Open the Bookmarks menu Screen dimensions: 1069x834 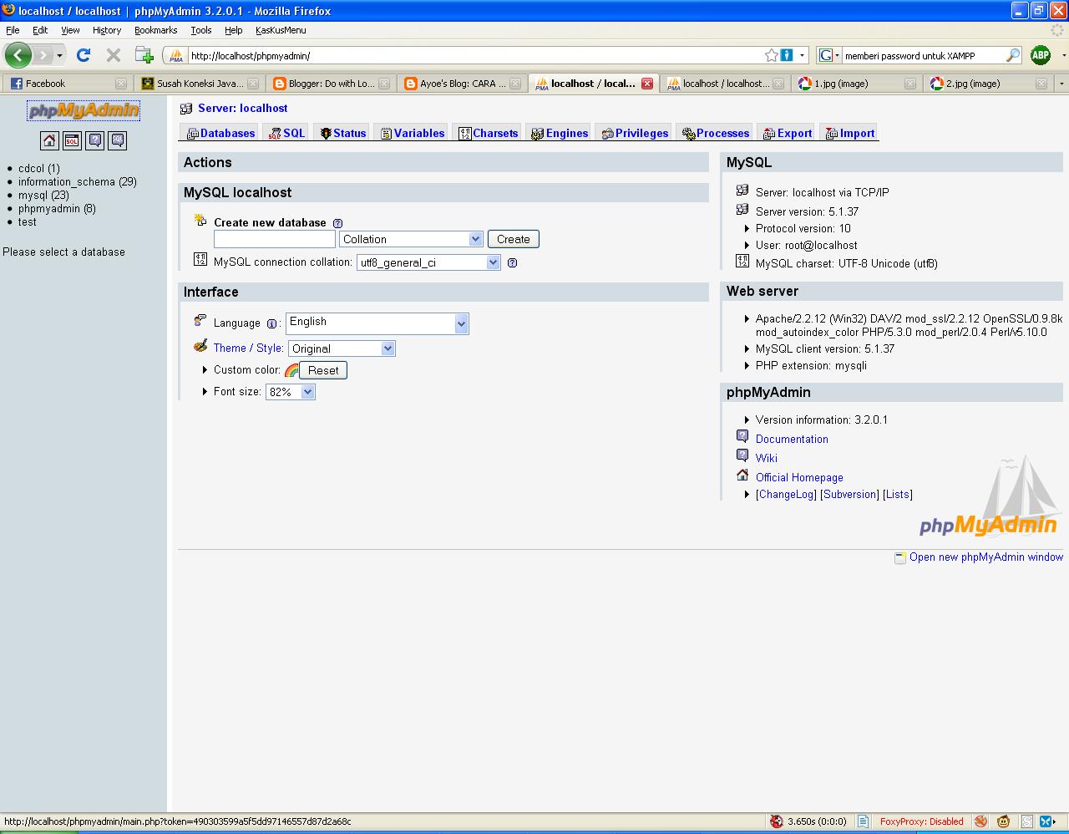(155, 30)
